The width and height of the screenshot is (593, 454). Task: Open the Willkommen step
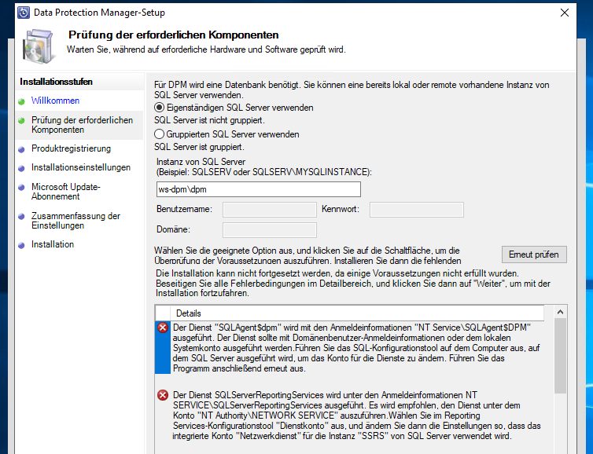pos(55,101)
